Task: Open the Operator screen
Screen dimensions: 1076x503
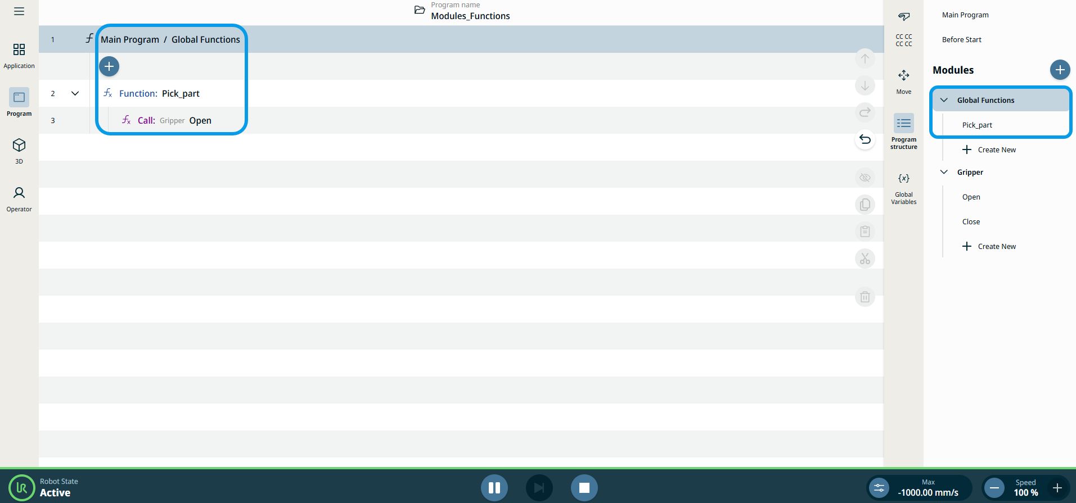Action: [x=19, y=199]
